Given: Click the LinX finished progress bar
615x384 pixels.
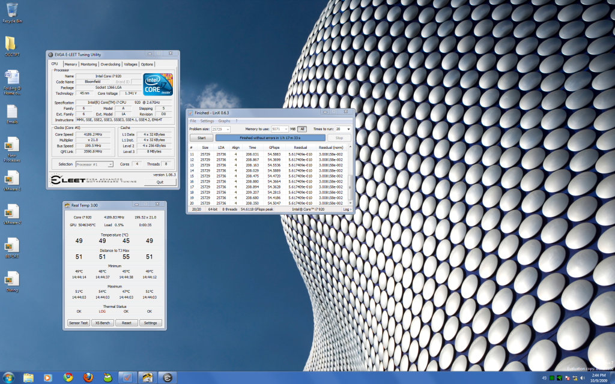Looking at the screenshot, I should point(271,137).
